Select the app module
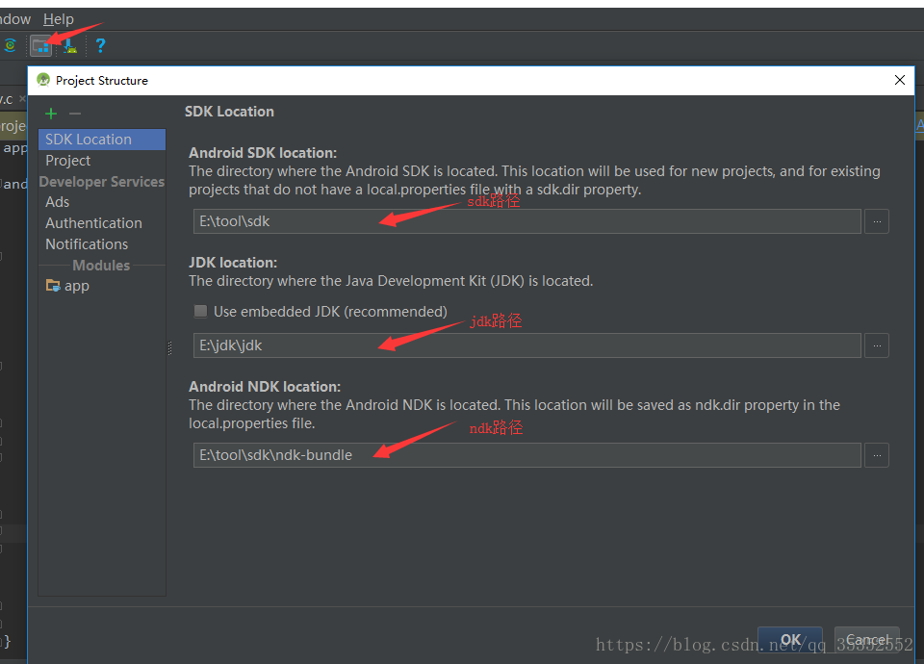The width and height of the screenshot is (924, 664). point(102,286)
